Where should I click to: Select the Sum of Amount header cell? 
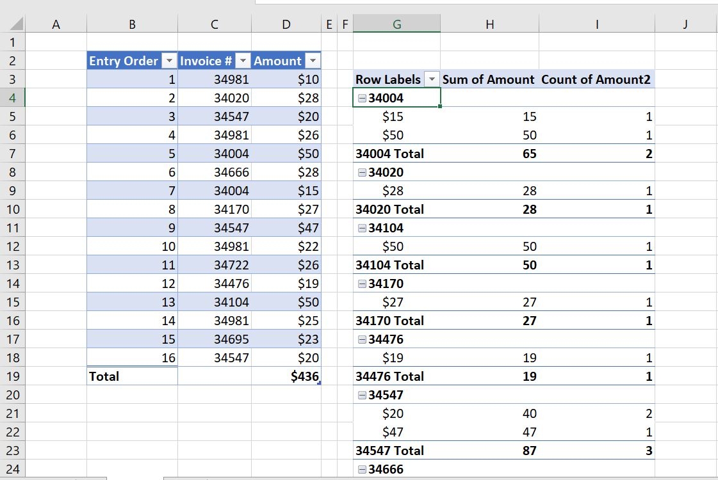click(x=489, y=79)
